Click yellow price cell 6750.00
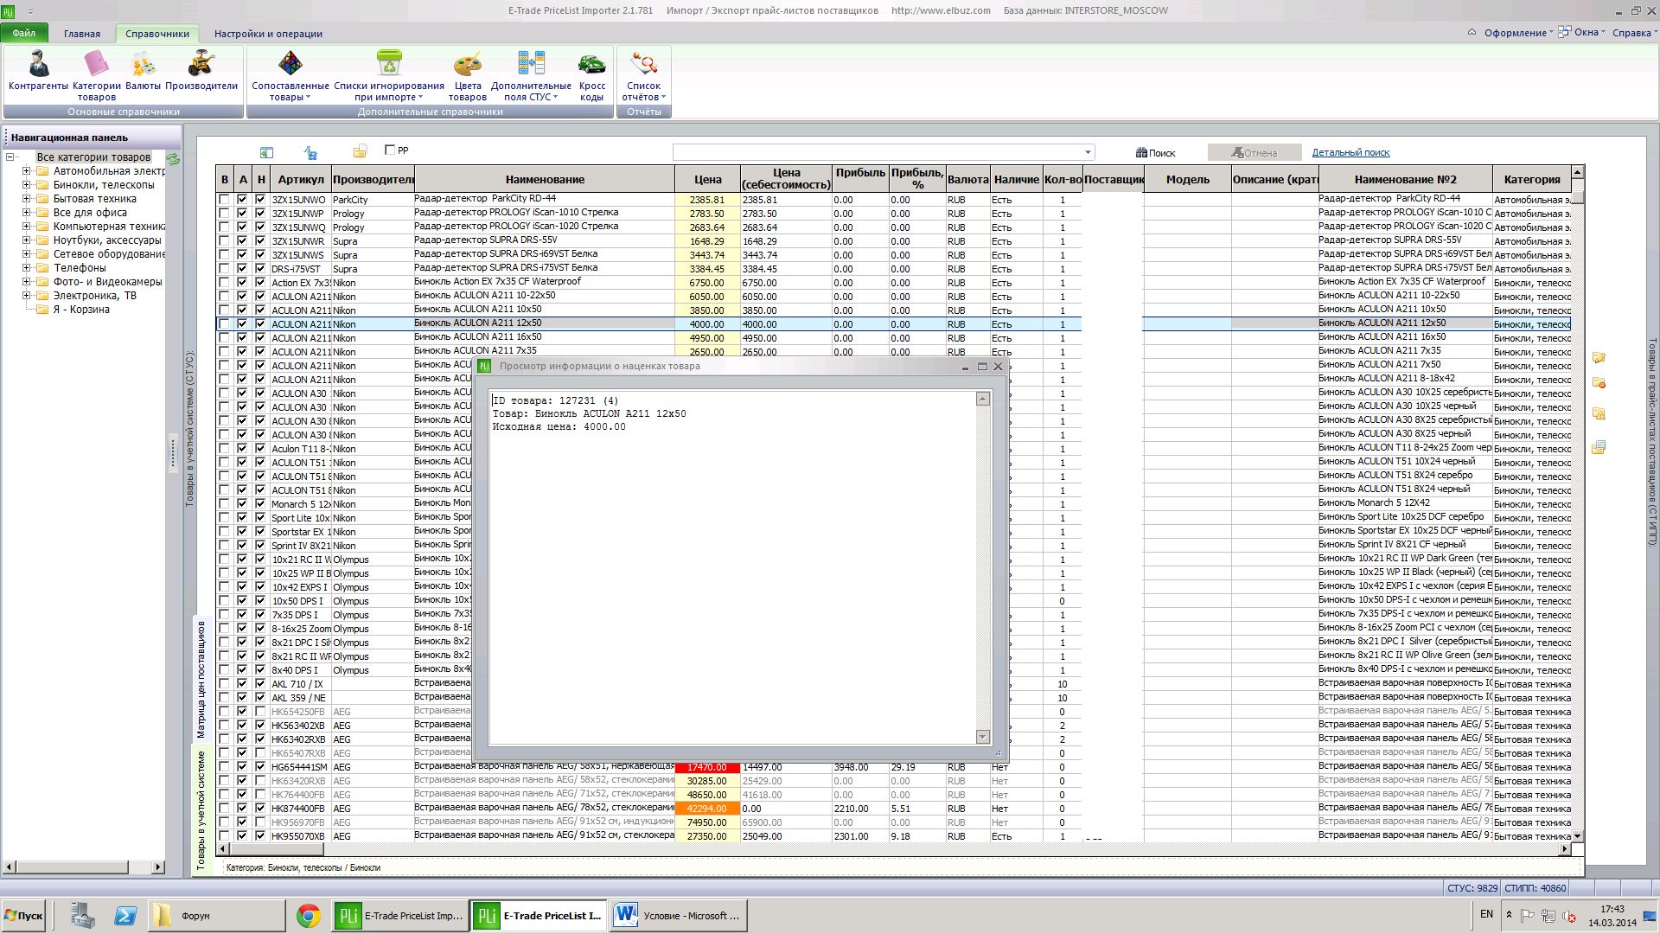 707,283
